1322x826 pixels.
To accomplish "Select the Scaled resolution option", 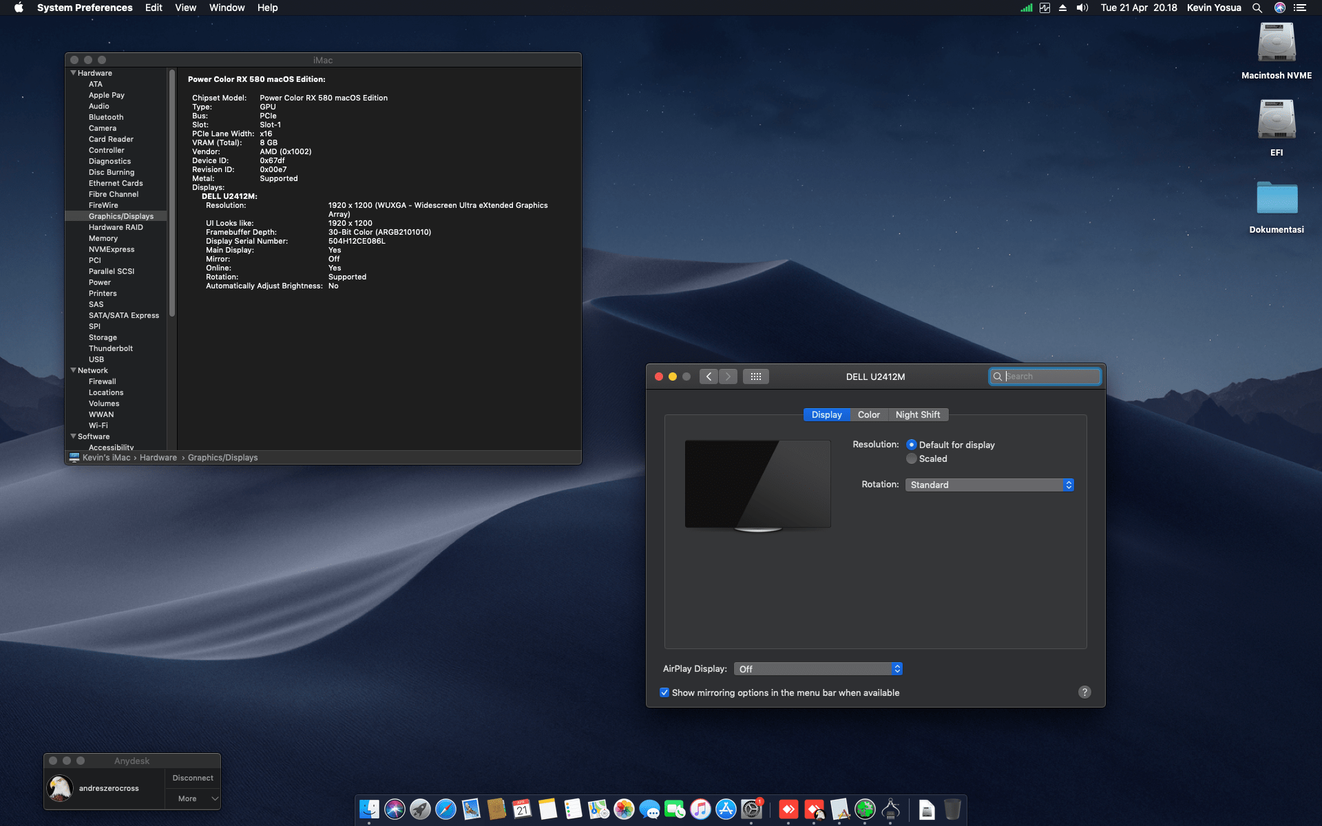I will (912, 459).
